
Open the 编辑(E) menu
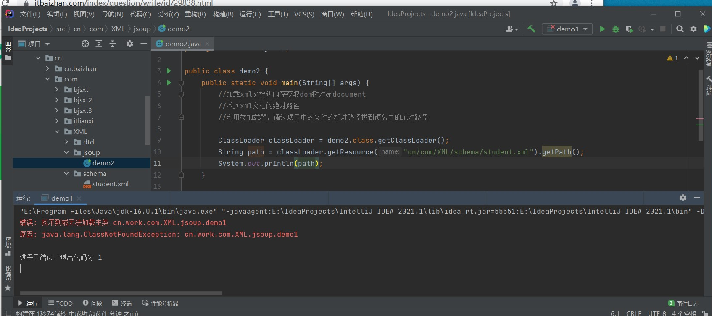57,14
